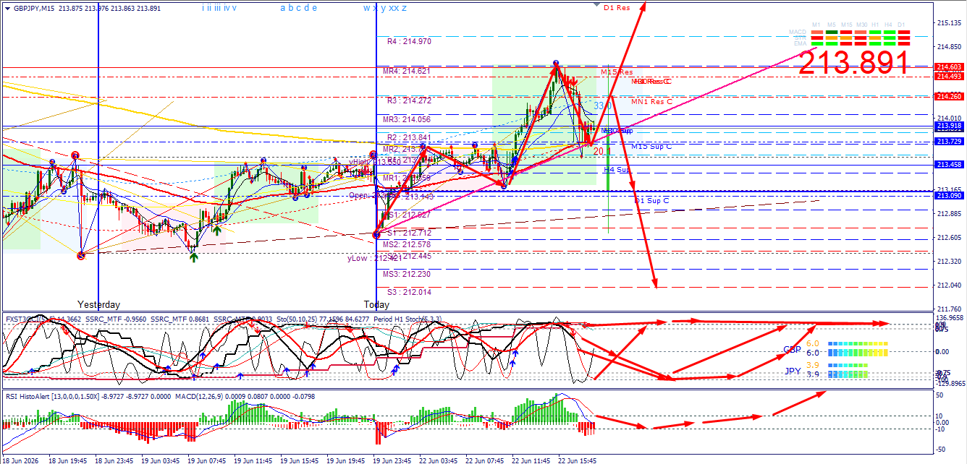Click the small arrow icon before GBPJPY,M15
This screenshot has width=967, height=464.
7,8
